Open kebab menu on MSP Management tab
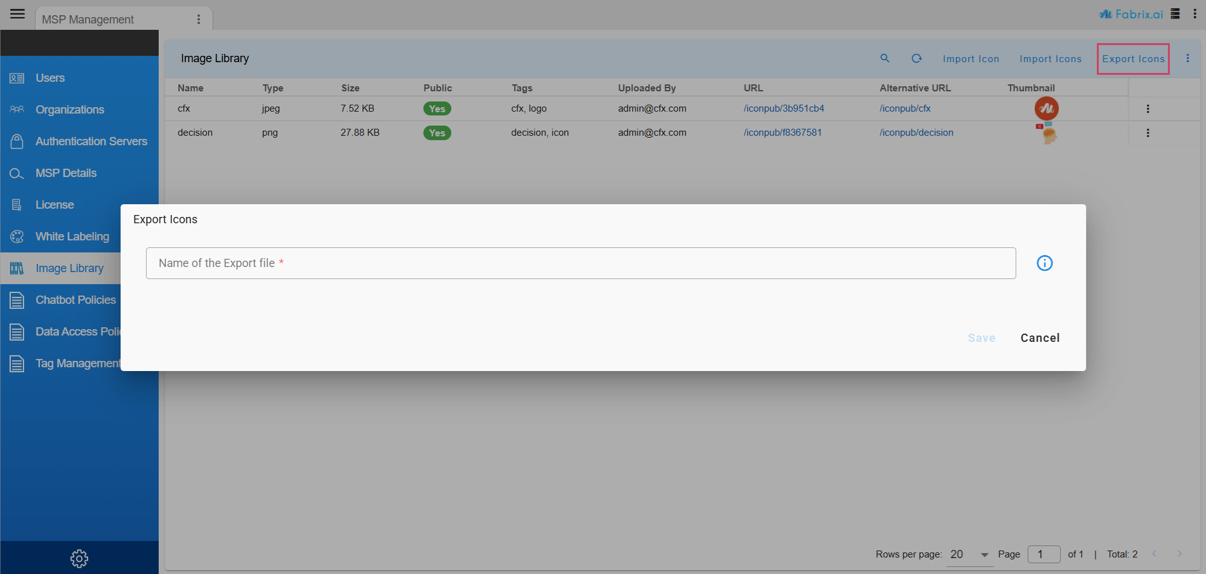The width and height of the screenshot is (1206, 574). (199, 20)
